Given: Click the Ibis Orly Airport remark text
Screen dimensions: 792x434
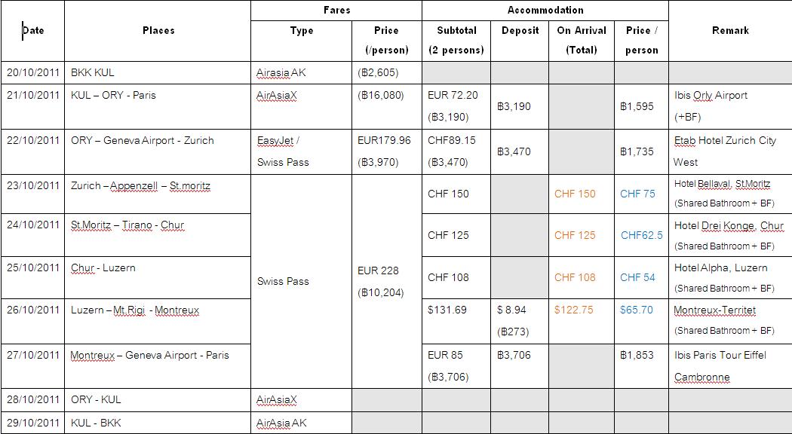Looking at the screenshot, I should click(x=711, y=96).
